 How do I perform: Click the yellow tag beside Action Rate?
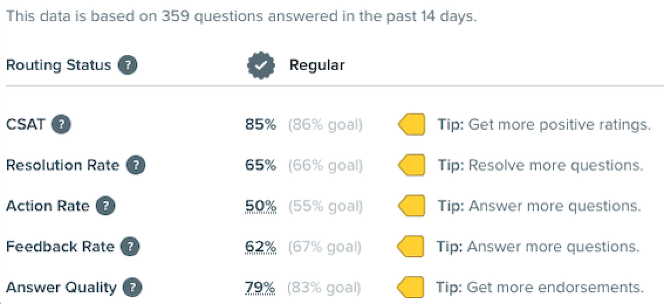click(x=411, y=206)
